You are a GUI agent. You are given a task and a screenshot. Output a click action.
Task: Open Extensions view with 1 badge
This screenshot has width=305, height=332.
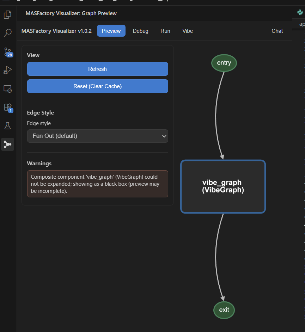pyautogui.click(x=7, y=107)
